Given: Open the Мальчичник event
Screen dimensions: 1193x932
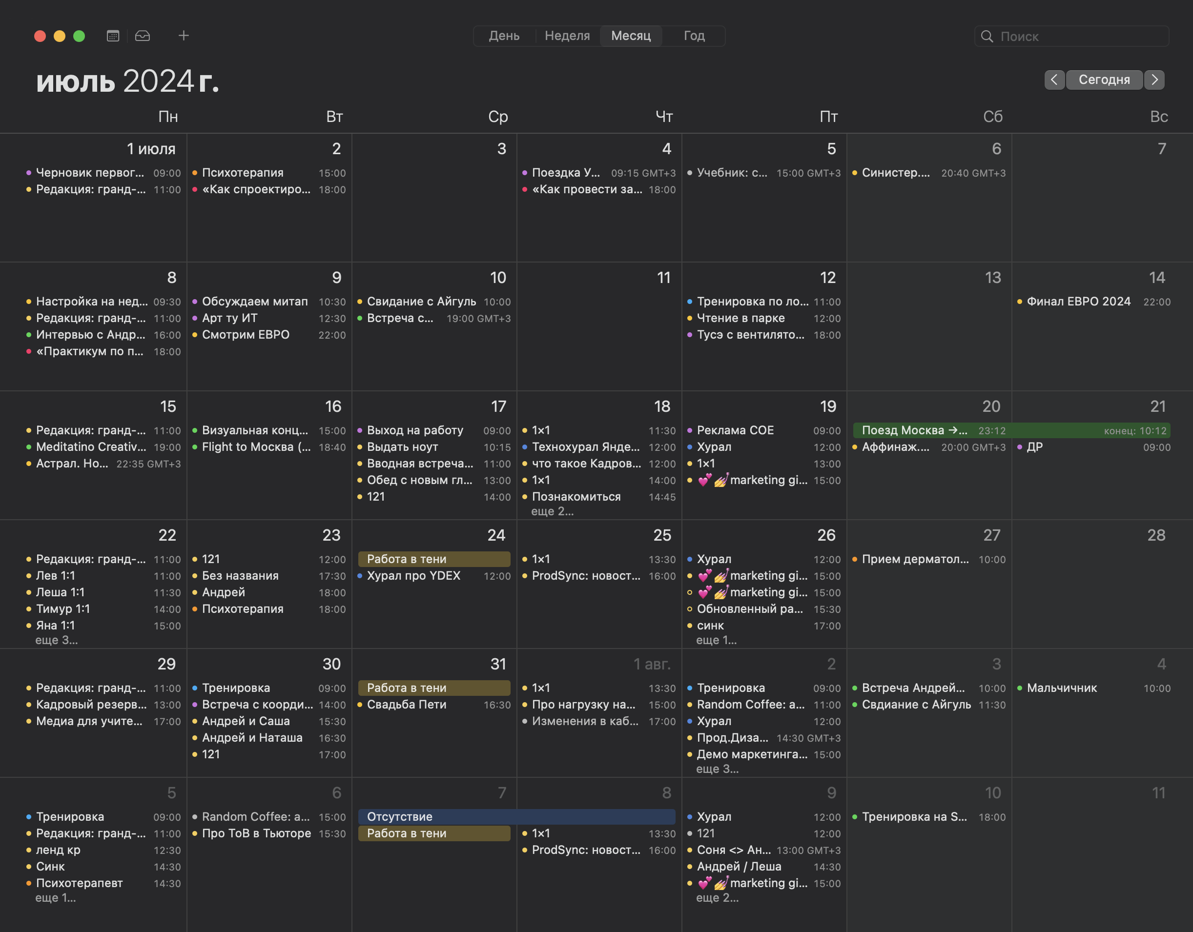Looking at the screenshot, I should click(1093, 689).
